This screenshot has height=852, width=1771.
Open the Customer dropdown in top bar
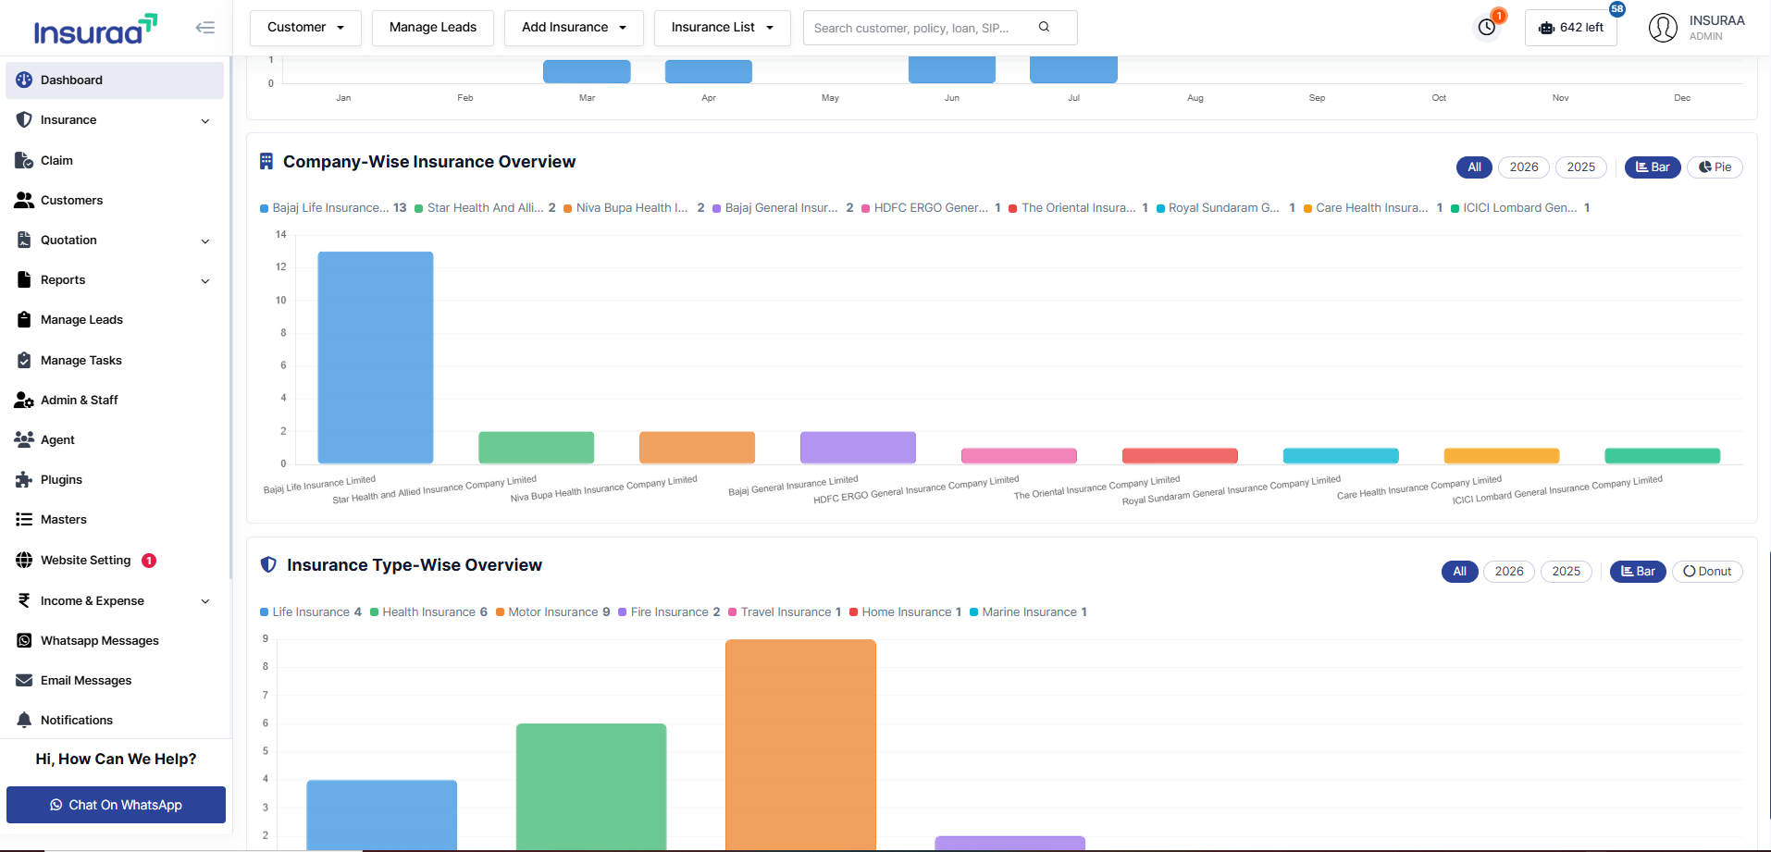click(305, 28)
